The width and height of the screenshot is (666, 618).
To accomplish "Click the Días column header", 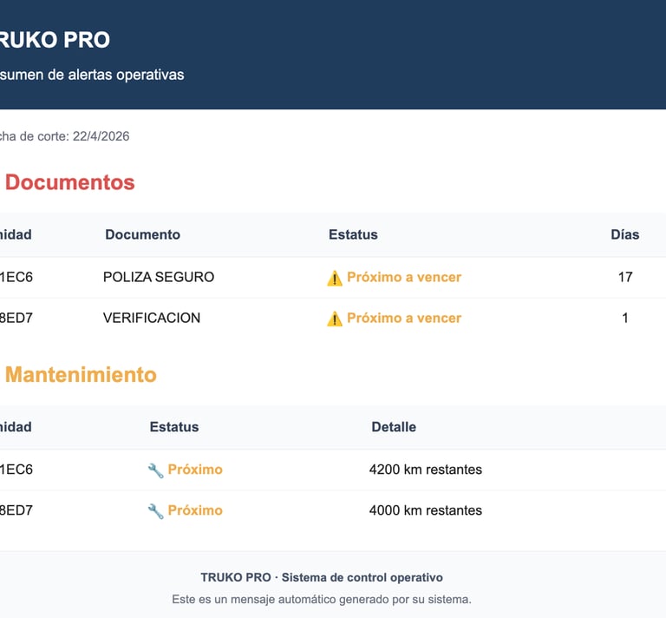I will [624, 234].
